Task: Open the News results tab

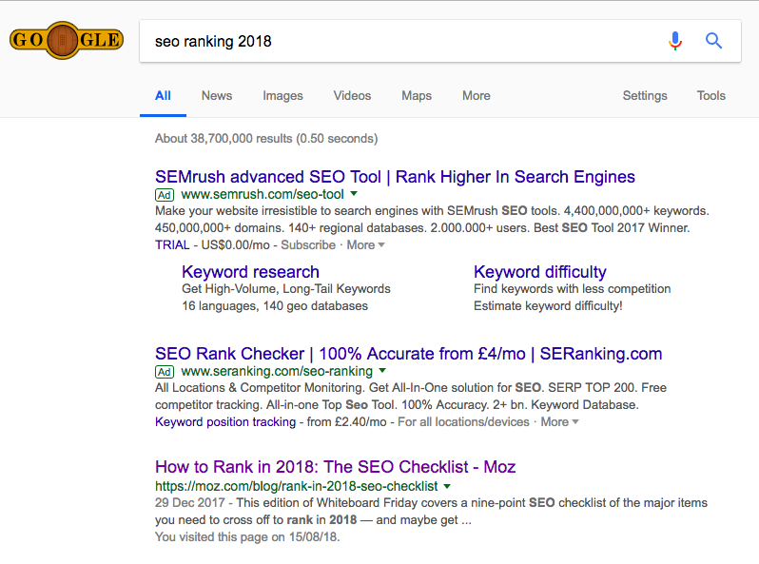Action: [x=217, y=96]
